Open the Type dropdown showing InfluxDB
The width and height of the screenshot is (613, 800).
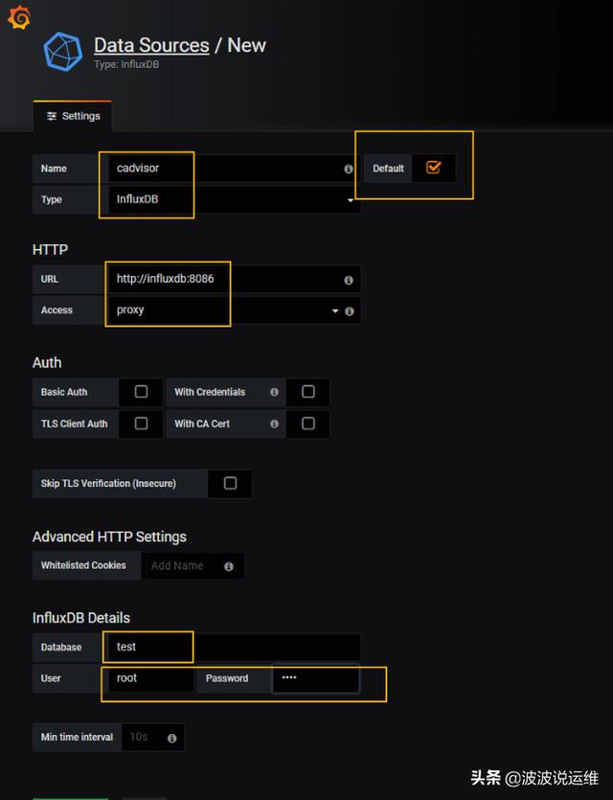pos(235,199)
